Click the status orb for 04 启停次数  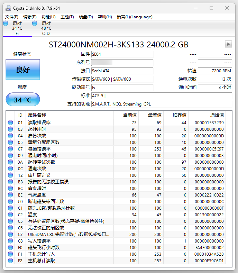10,136
